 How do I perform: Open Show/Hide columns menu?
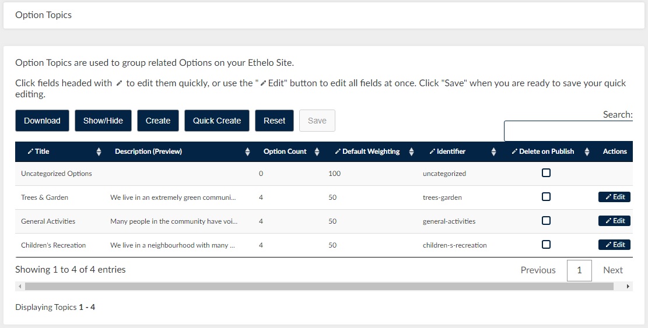(x=103, y=121)
